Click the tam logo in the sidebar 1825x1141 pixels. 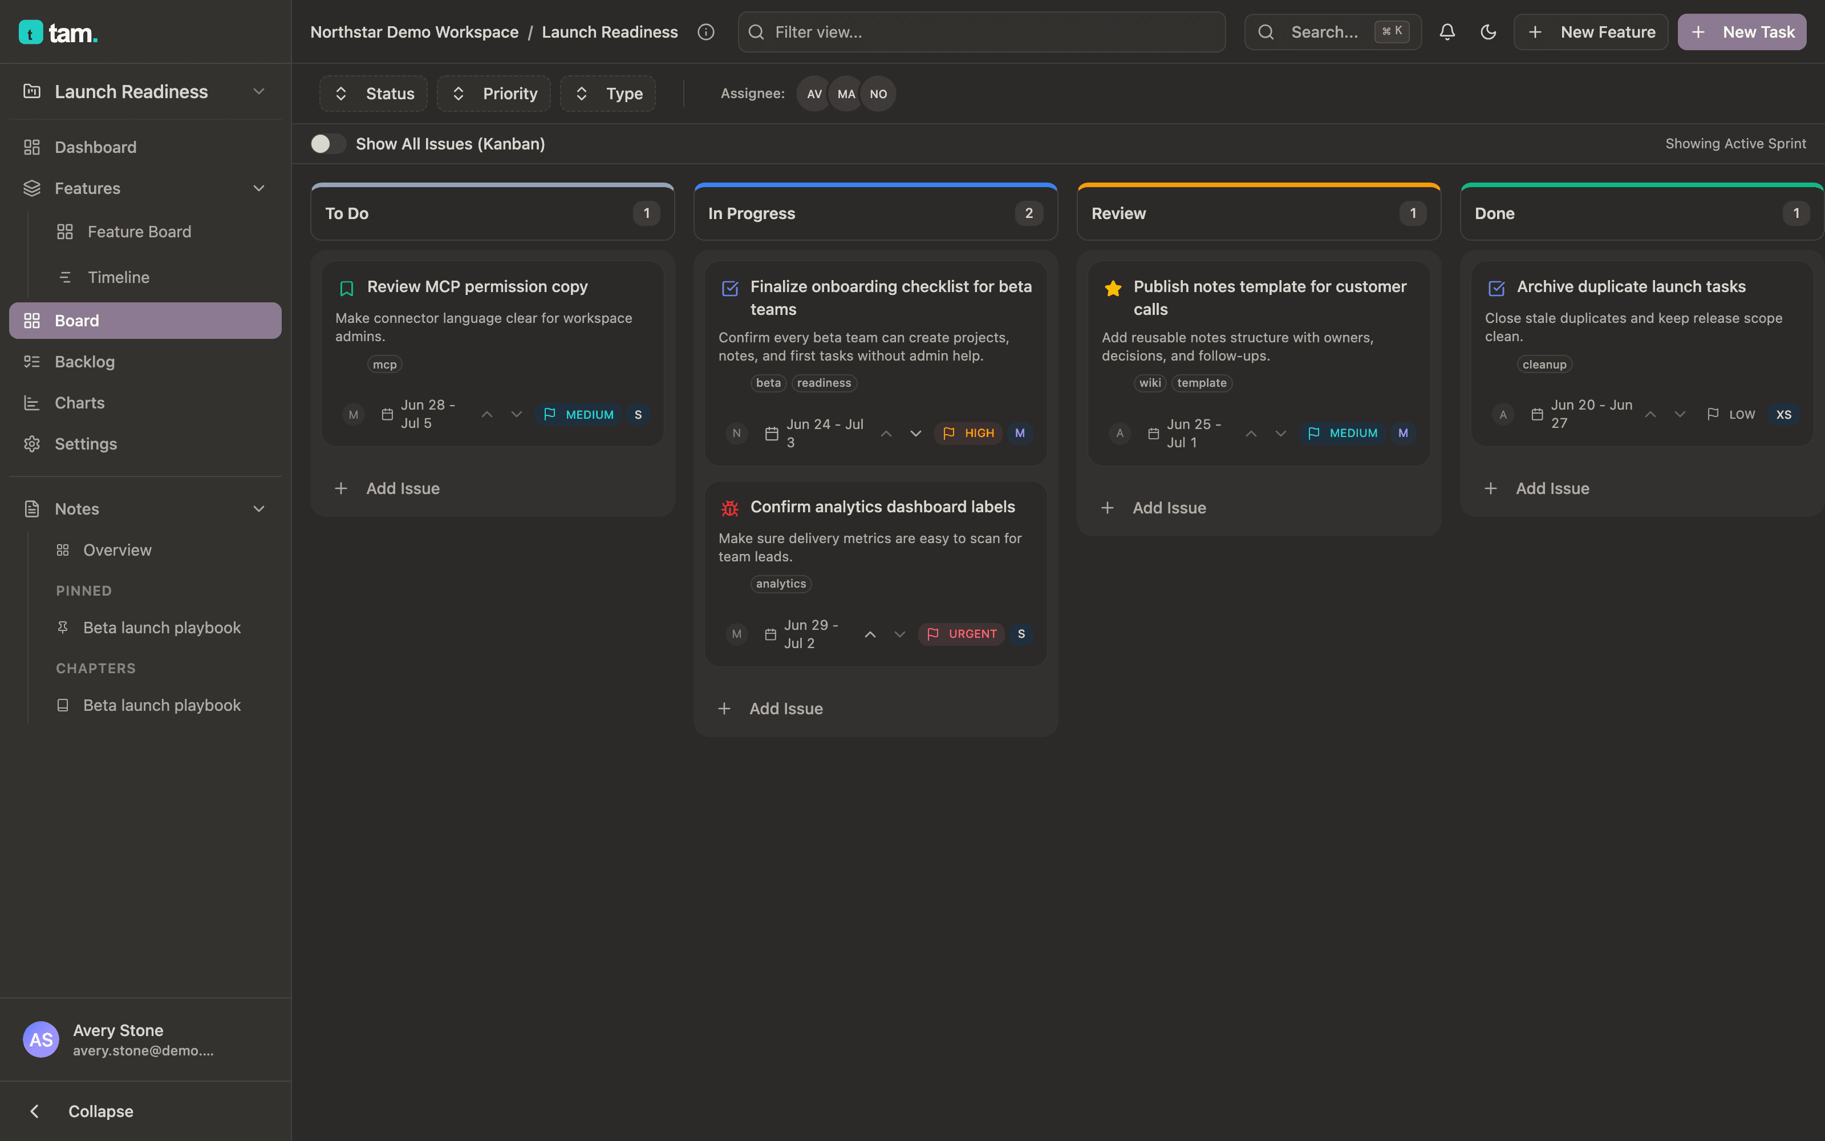pyautogui.click(x=58, y=32)
